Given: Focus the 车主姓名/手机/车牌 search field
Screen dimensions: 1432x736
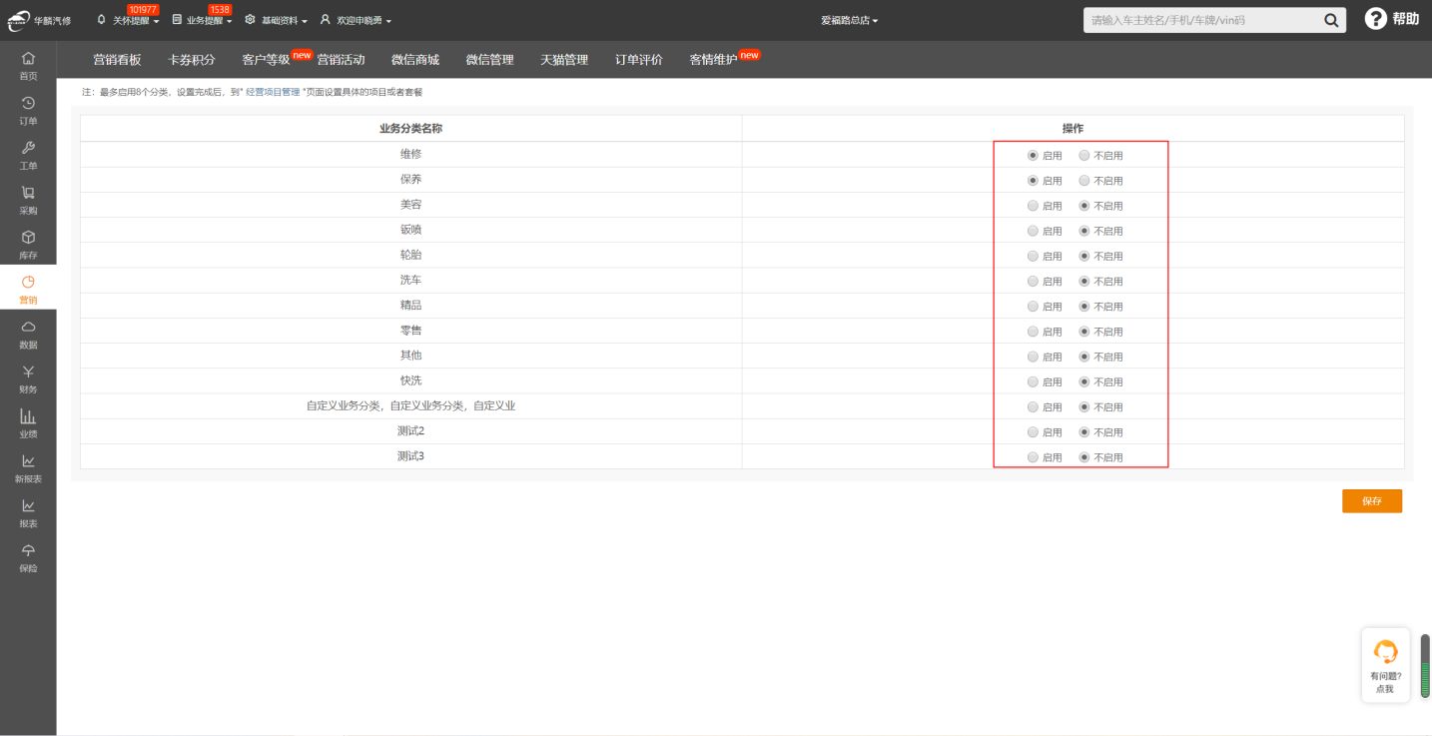Looking at the screenshot, I should click(1200, 20).
